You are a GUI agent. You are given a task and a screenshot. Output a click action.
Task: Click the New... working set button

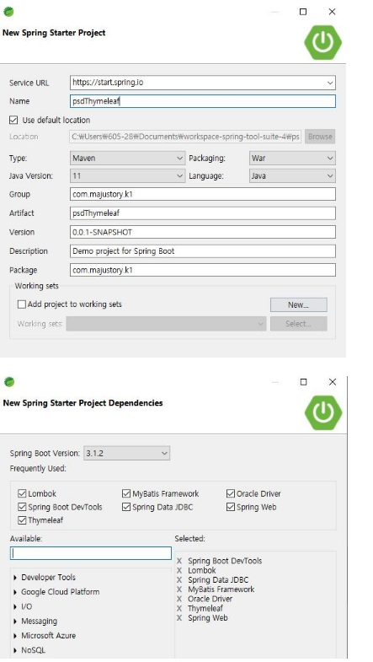(298, 304)
